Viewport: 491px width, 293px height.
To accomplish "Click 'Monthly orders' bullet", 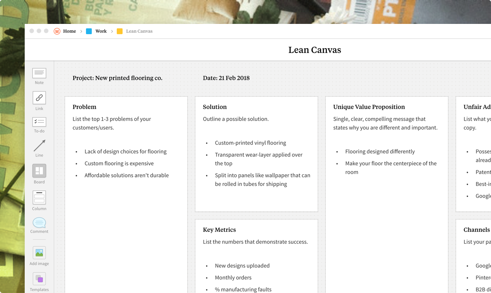I will point(233,278).
